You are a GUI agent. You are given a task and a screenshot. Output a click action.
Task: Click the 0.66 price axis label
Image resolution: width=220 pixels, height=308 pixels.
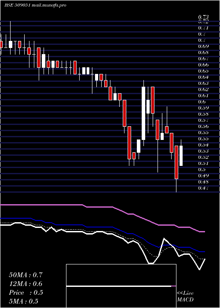point(203,65)
